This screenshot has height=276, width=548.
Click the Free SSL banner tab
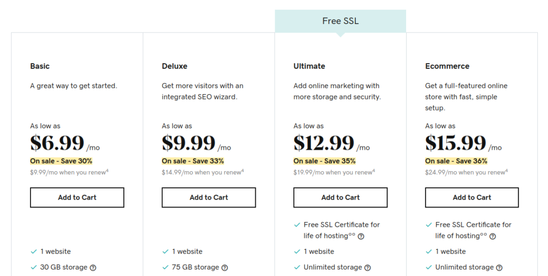pos(340,21)
